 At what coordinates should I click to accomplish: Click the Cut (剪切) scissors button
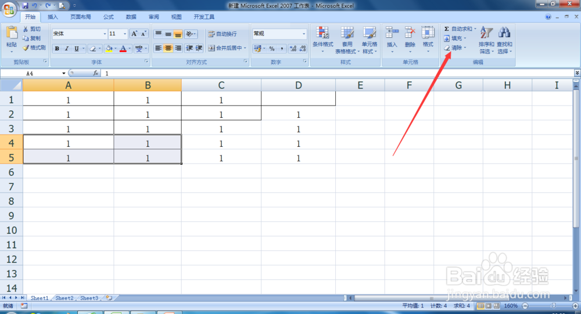pos(31,29)
